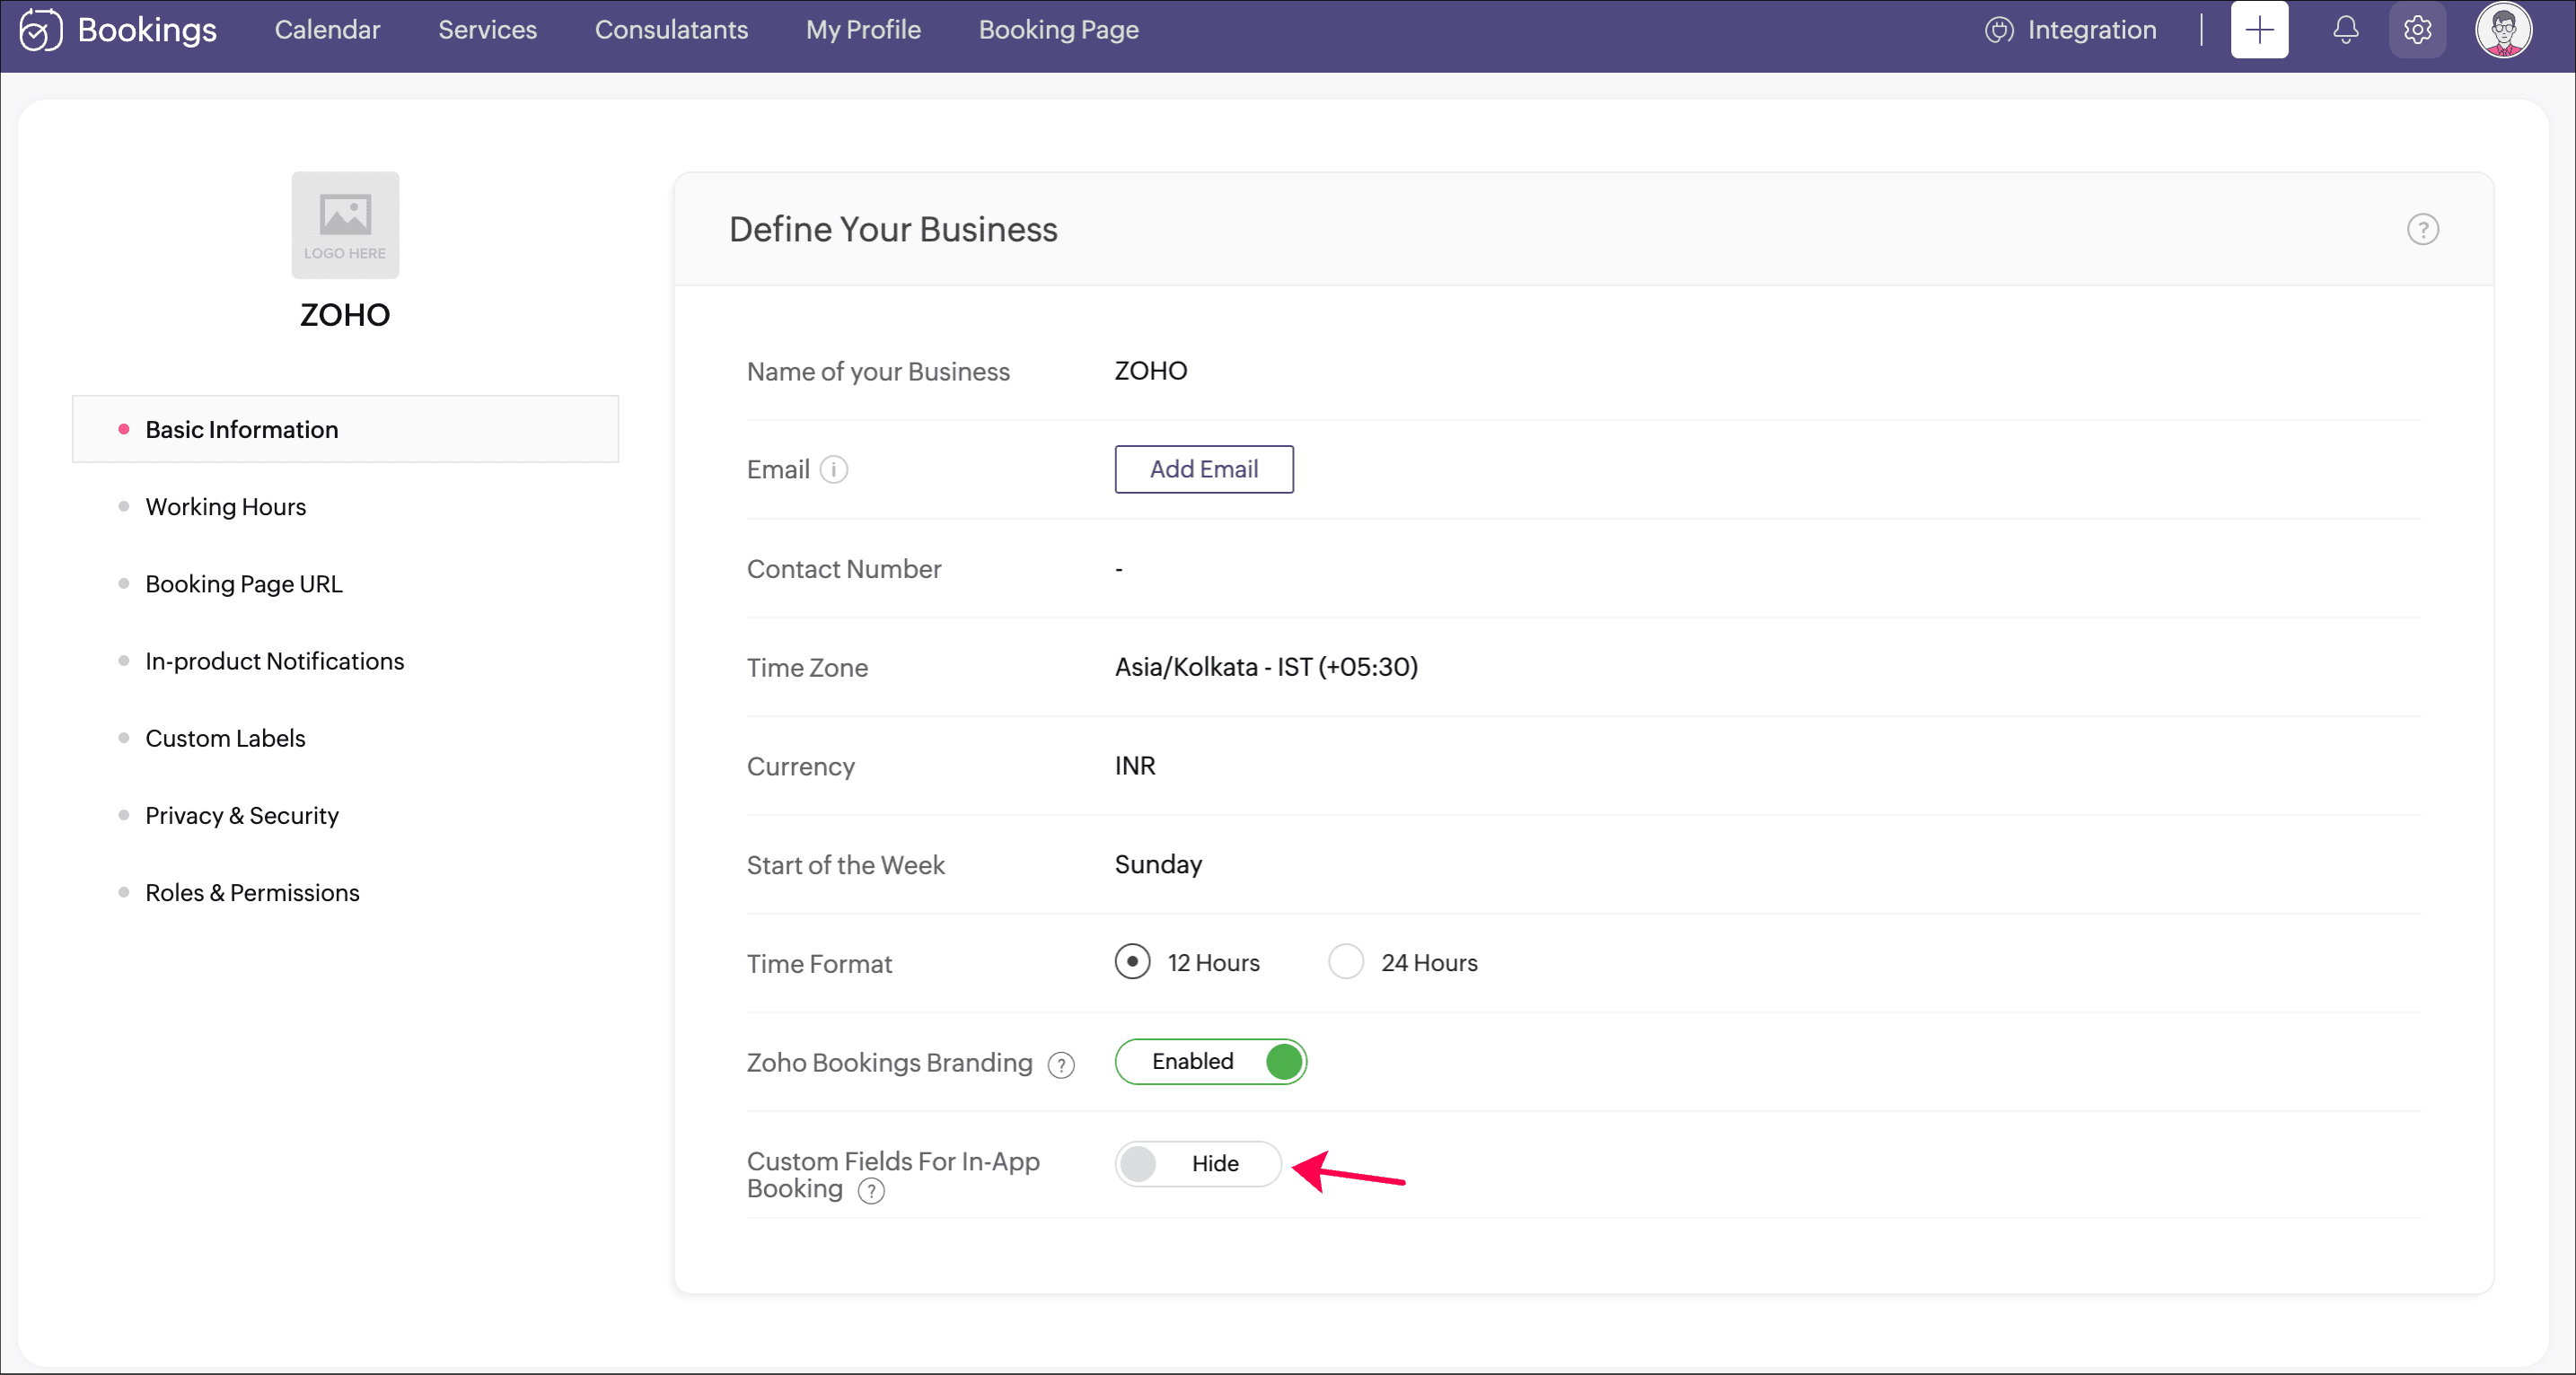Select Privacy & Security in sidebar

(x=242, y=817)
